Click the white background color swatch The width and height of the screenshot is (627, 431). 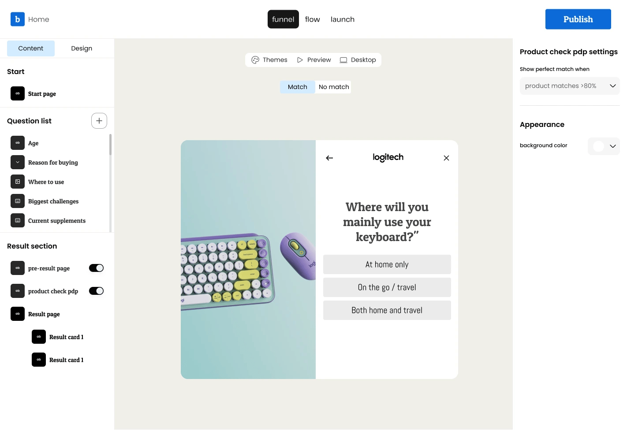[x=598, y=146]
